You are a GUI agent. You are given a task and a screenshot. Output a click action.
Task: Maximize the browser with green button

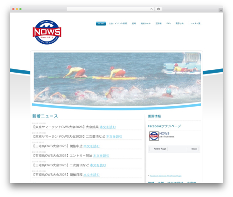click(21, 9)
